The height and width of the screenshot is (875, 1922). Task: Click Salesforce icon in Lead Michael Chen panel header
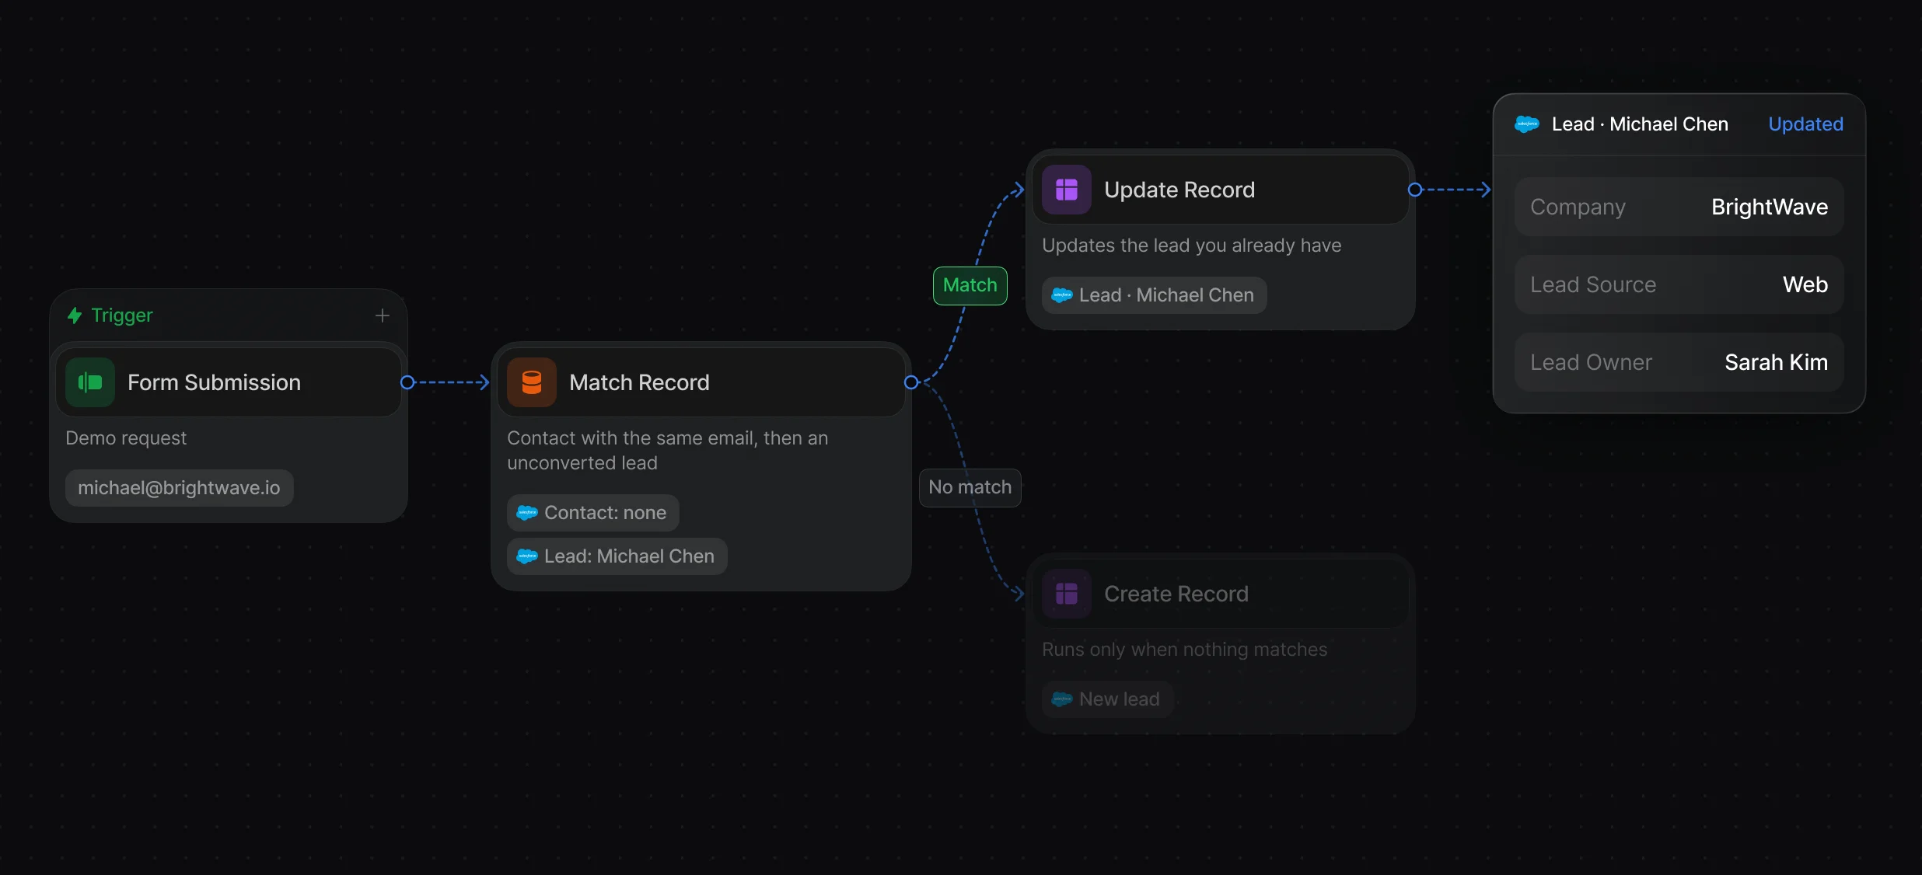1527,124
